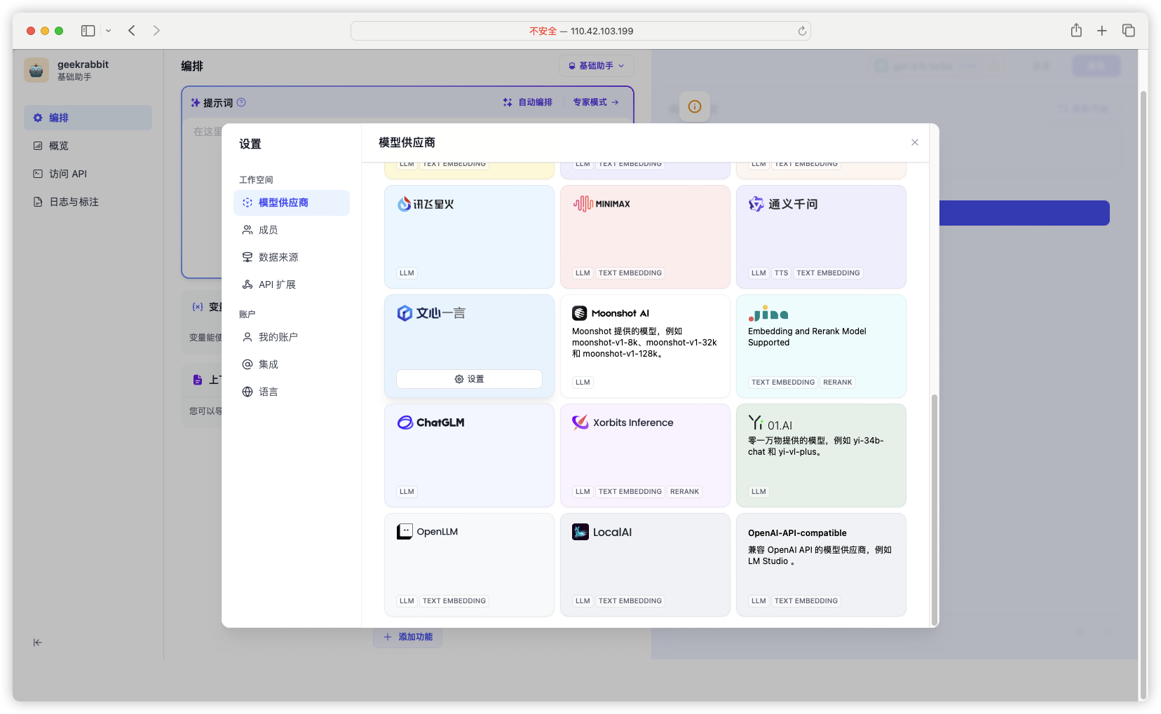The image size is (1161, 714).
Task: Open Safari sidebar options chevron
Action: click(x=109, y=31)
